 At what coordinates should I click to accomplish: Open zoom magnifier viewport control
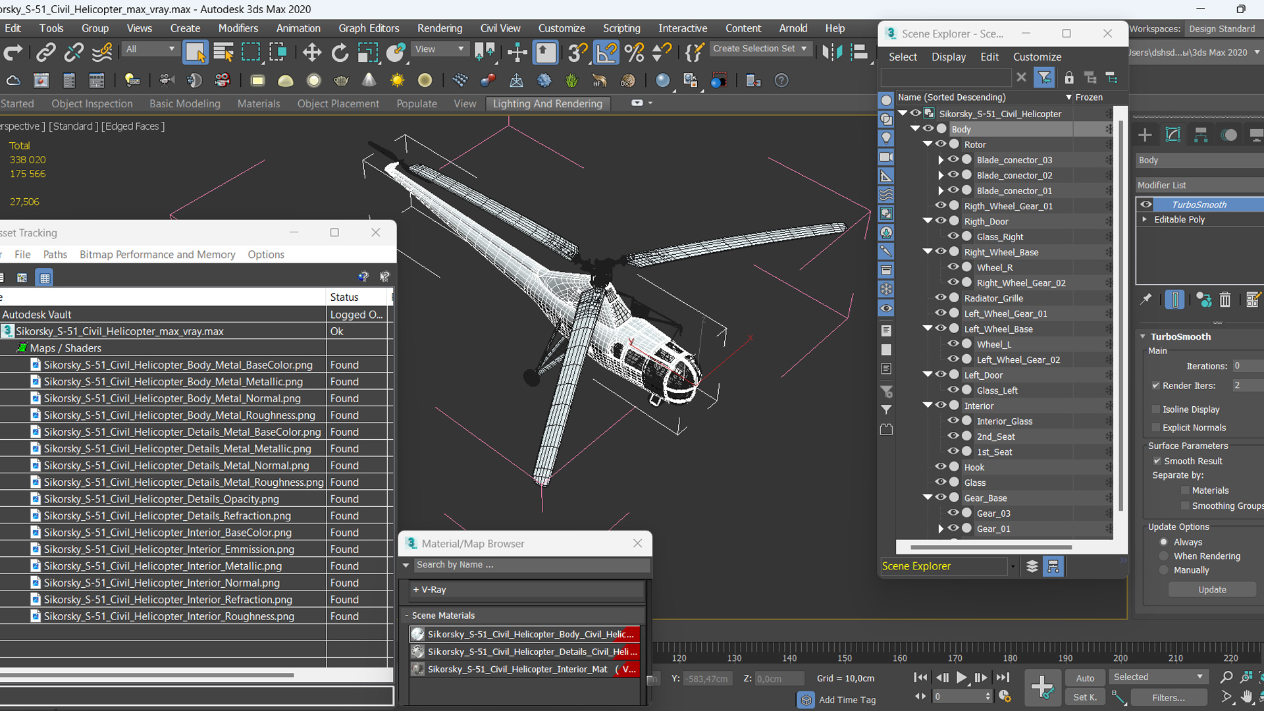(1226, 677)
